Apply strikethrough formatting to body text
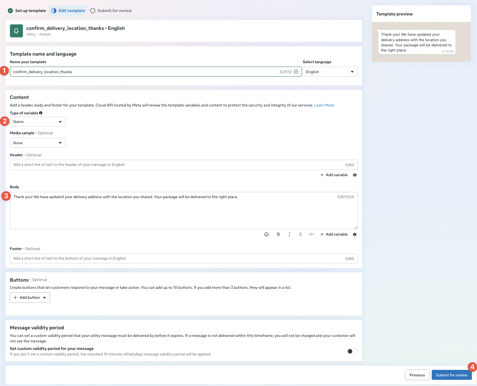The image size is (477, 386). [300, 234]
